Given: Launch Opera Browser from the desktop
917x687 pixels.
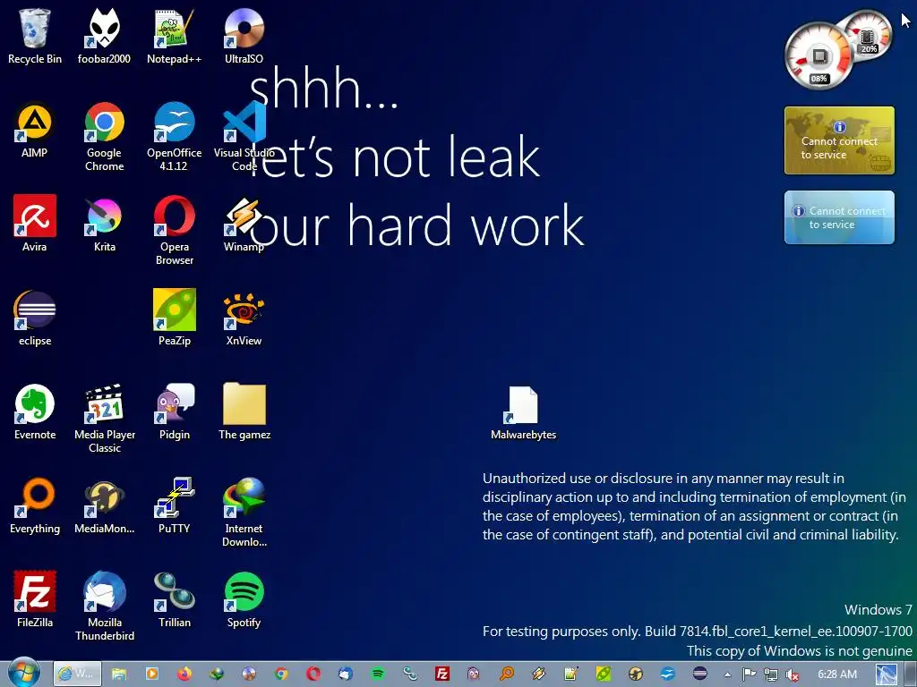Looking at the screenshot, I should [175, 230].
